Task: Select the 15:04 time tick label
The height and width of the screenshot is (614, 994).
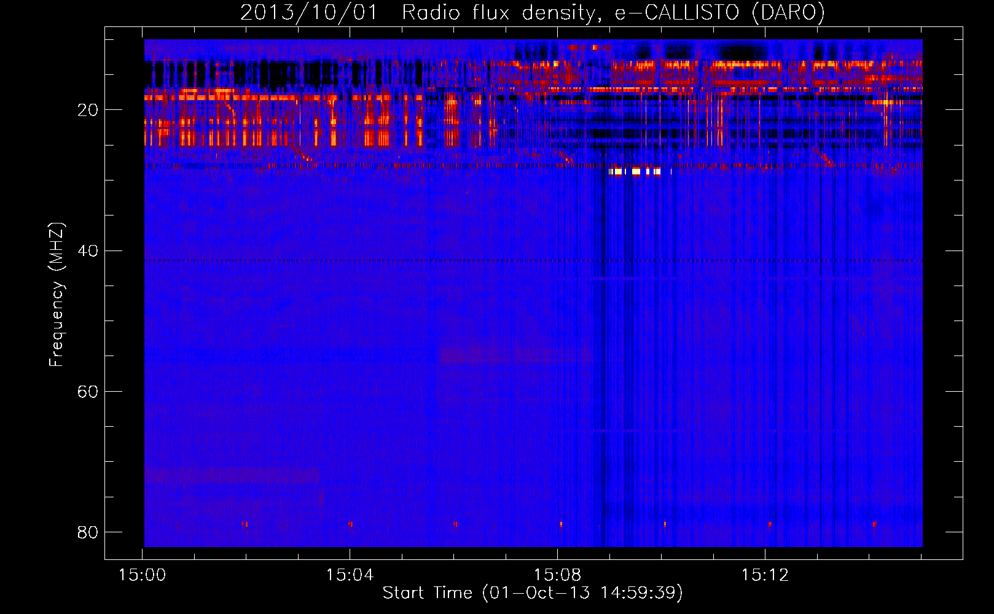Action: [350, 575]
